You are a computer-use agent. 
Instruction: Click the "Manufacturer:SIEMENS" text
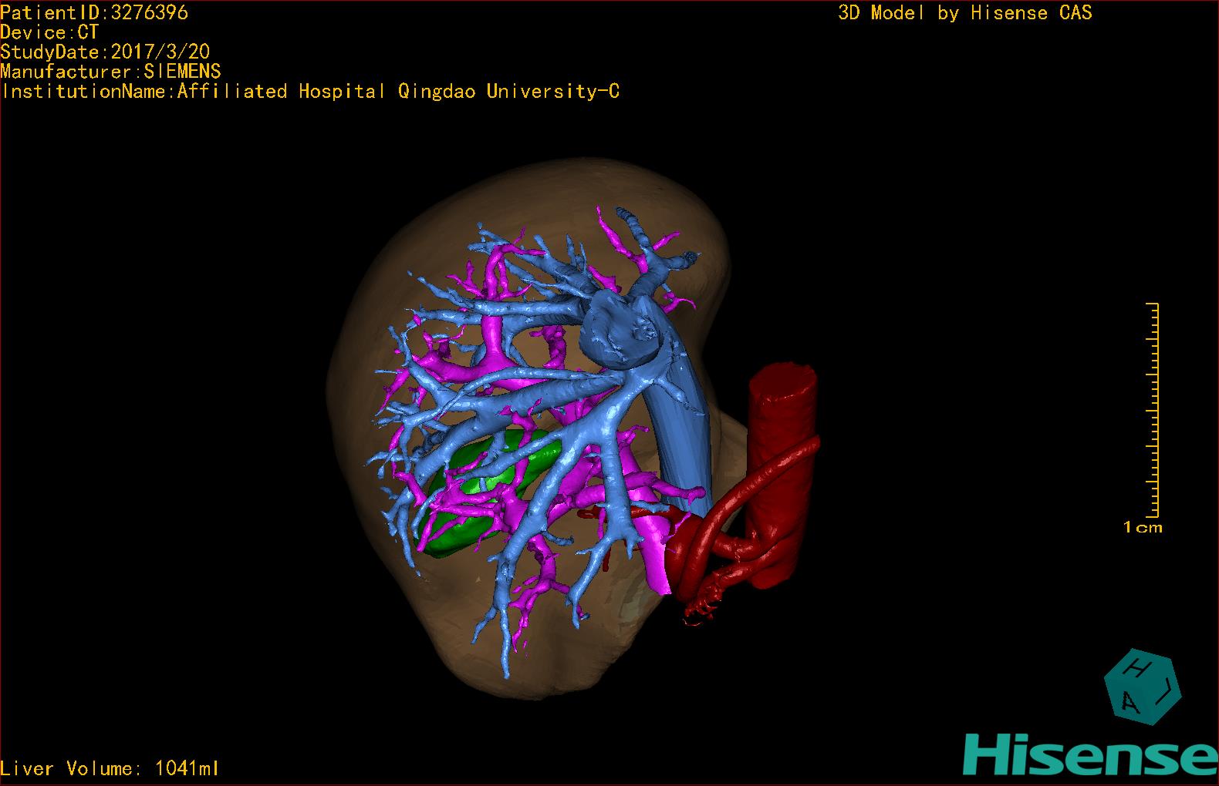(110, 72)
